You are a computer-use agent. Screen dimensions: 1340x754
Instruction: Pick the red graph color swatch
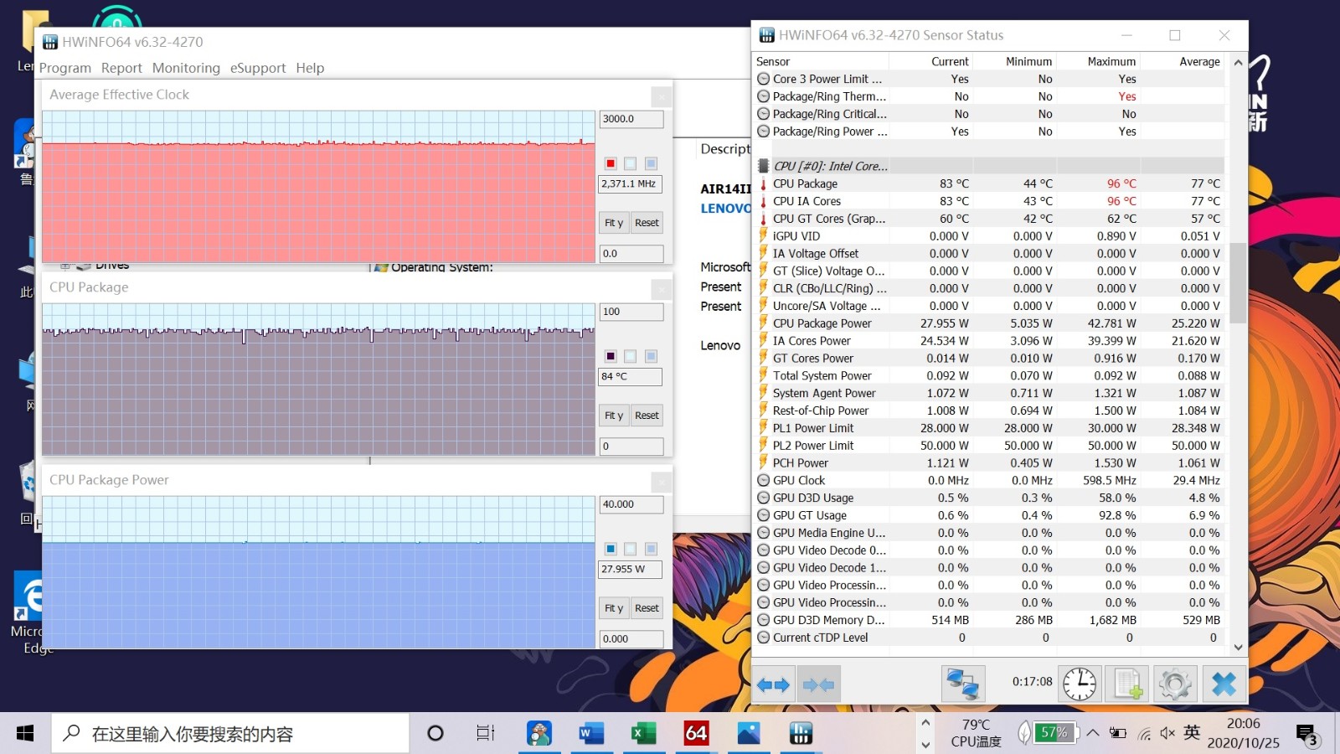tap(611, 163)
